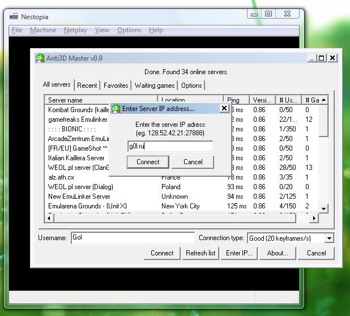Screen dimensions: 350x316
Task: Select the WEOL.pl server (Dialog) row
Action: coord(182,187)
